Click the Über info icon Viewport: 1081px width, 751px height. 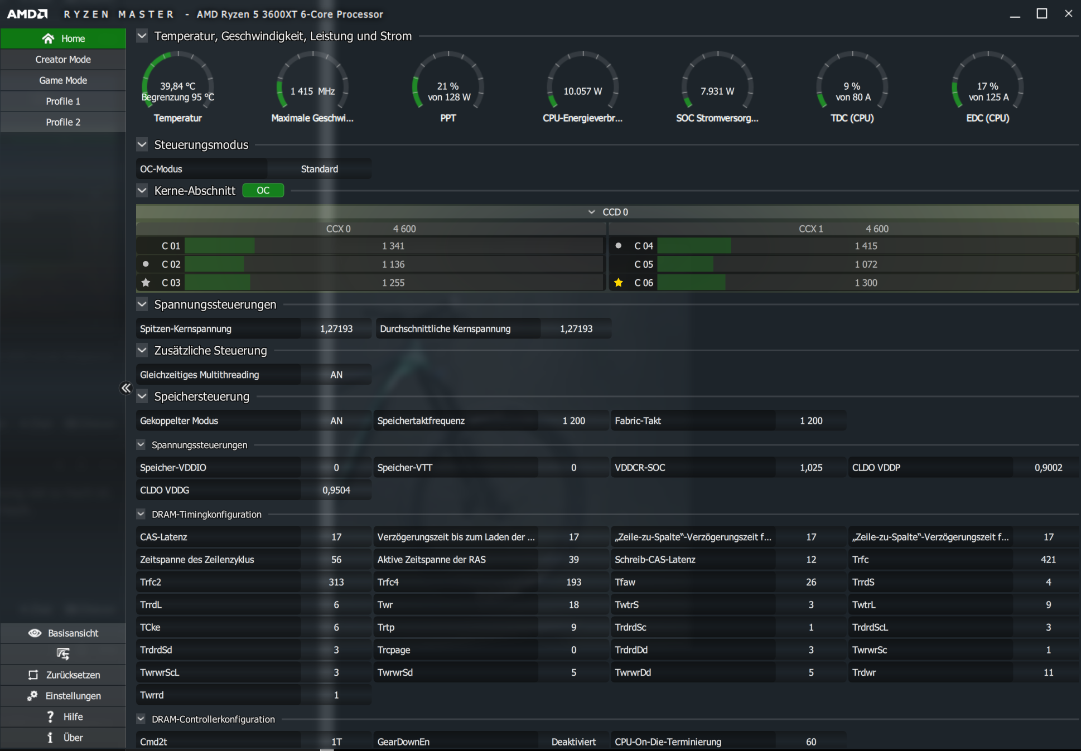point(50,738)
